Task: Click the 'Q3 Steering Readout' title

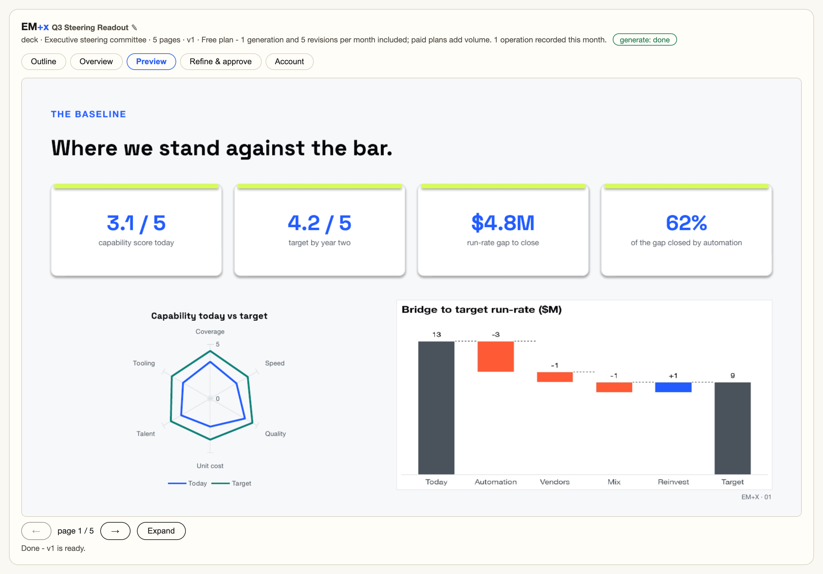Action: (90, 28)
